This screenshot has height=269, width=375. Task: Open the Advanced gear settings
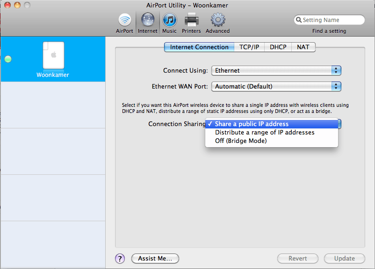(x=217, y=23)
